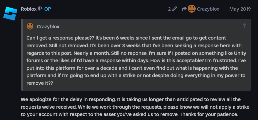Open Crazyblox avatar in the post header
Viewport: 258px width, 120px height.
tap(192, 9)
